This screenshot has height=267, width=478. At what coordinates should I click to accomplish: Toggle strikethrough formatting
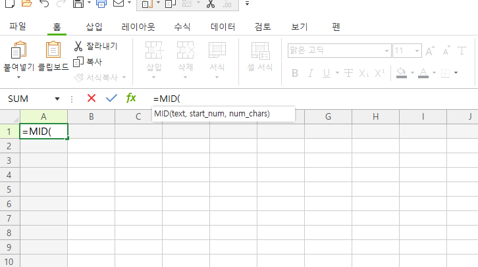348,73
